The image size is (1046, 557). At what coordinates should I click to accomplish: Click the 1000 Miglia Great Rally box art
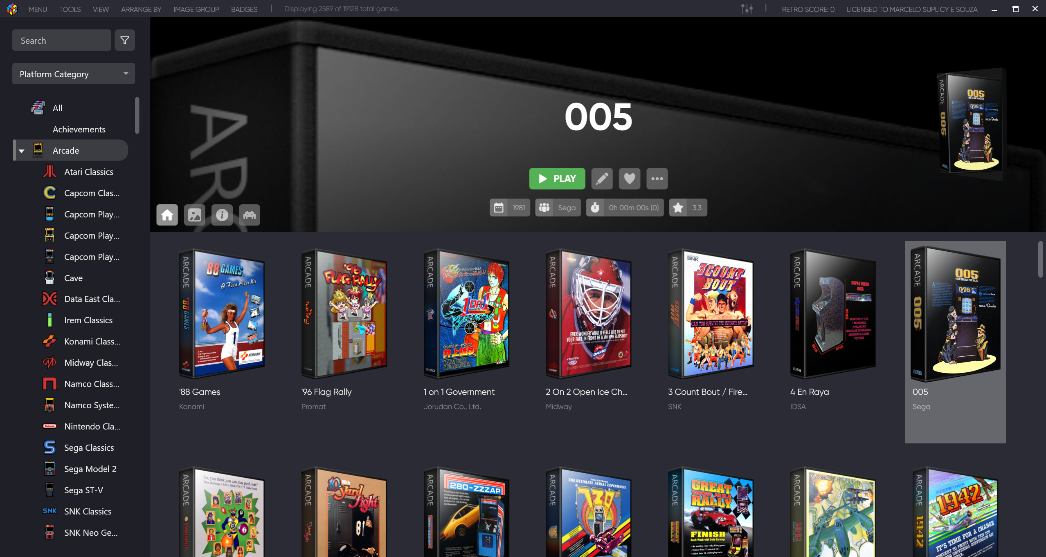(x=711, y=512)
